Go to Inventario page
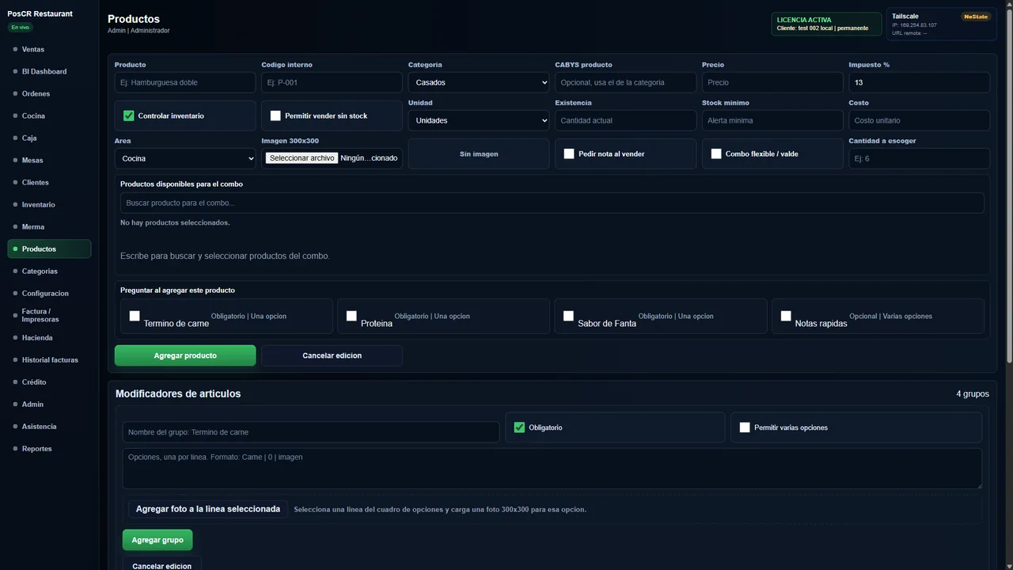This screenshot has height=570, width=1013. [49, 204]
